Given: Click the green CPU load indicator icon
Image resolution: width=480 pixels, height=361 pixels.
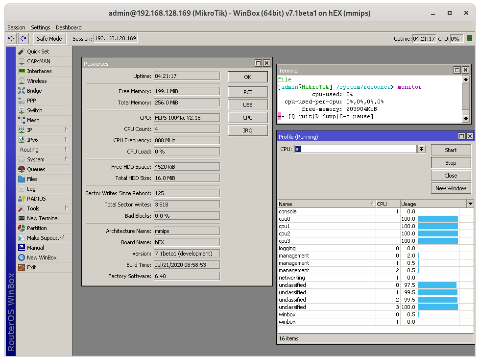Looking at the screenshot, I should click(470, 39).
